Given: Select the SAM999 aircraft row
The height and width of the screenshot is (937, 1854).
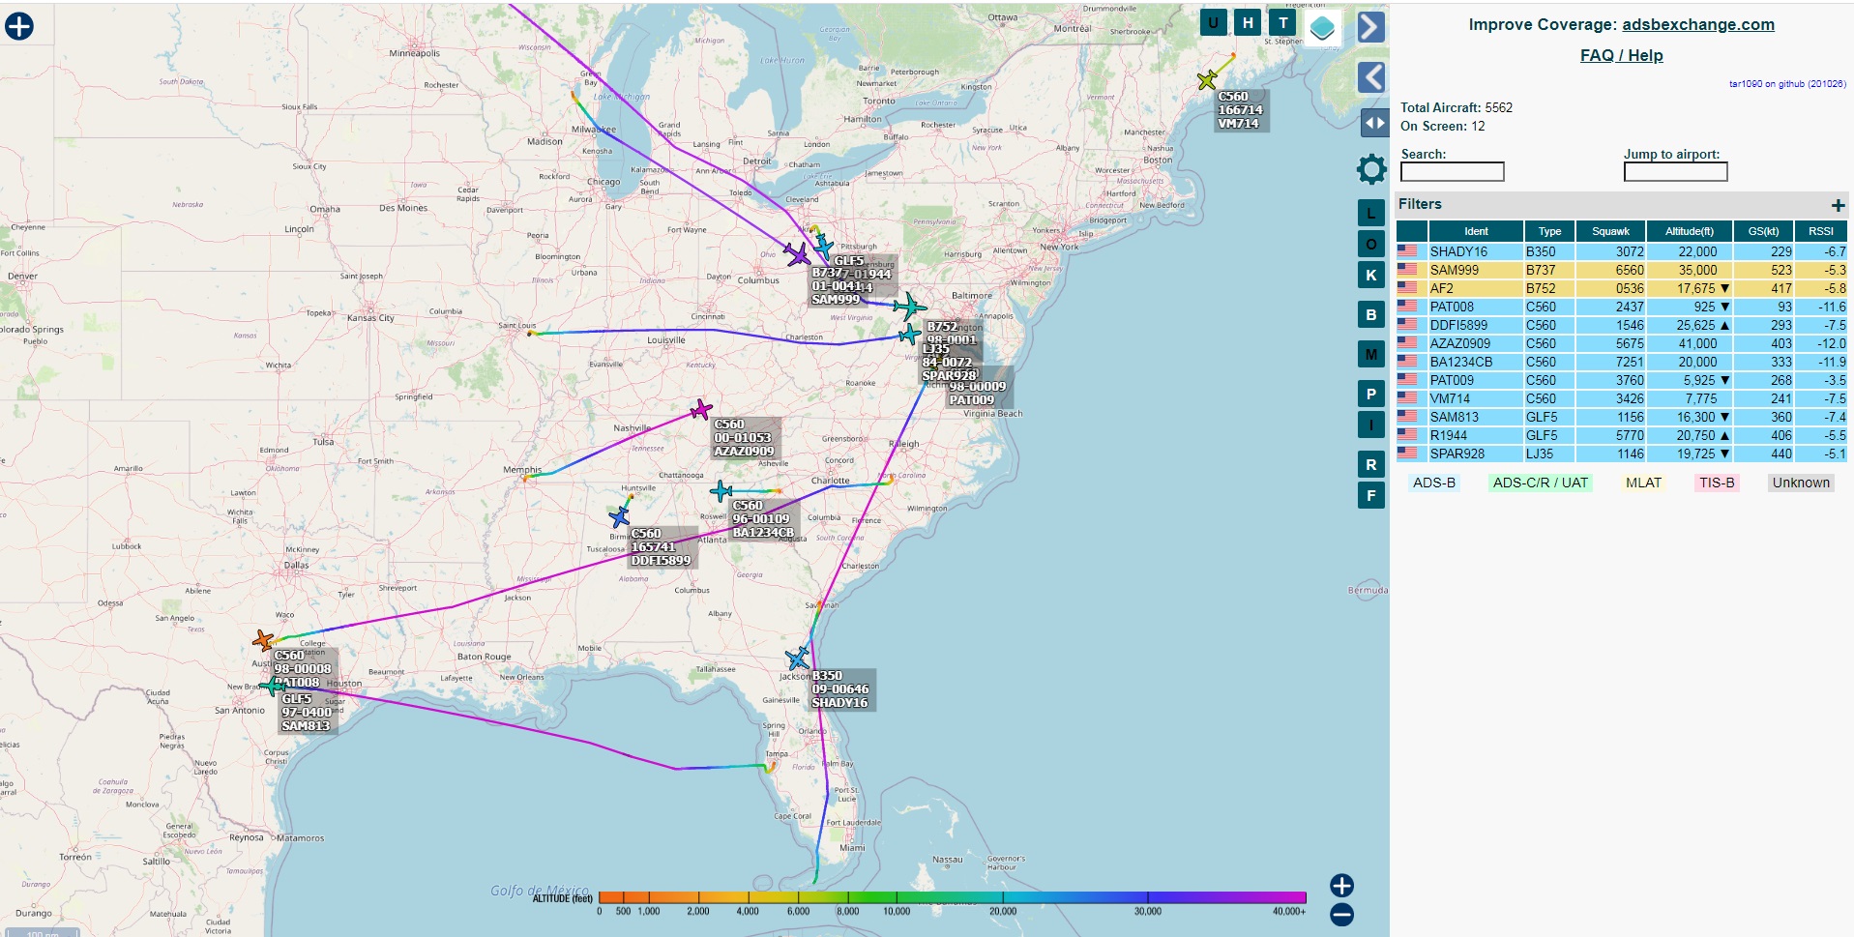Looking at the screenshot, I should (x=1622, y=270).
